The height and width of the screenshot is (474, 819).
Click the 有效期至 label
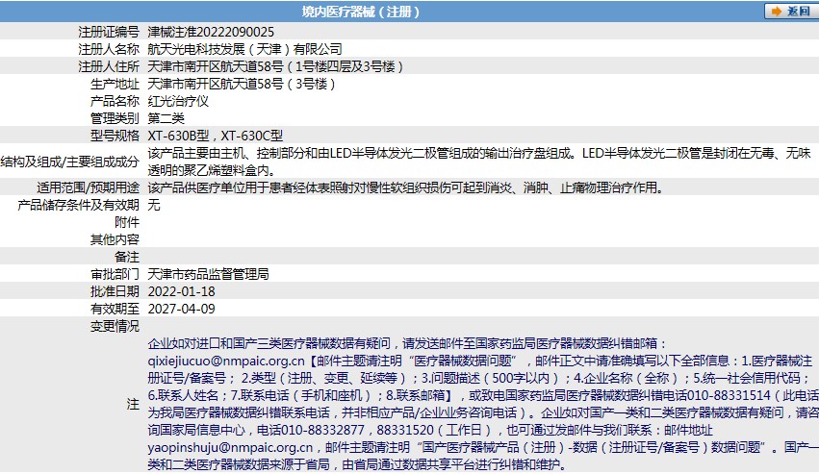pos(115,308)
